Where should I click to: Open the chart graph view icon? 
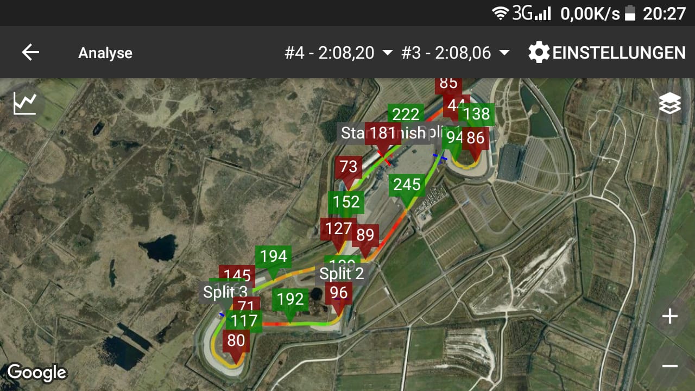point(25,103)
